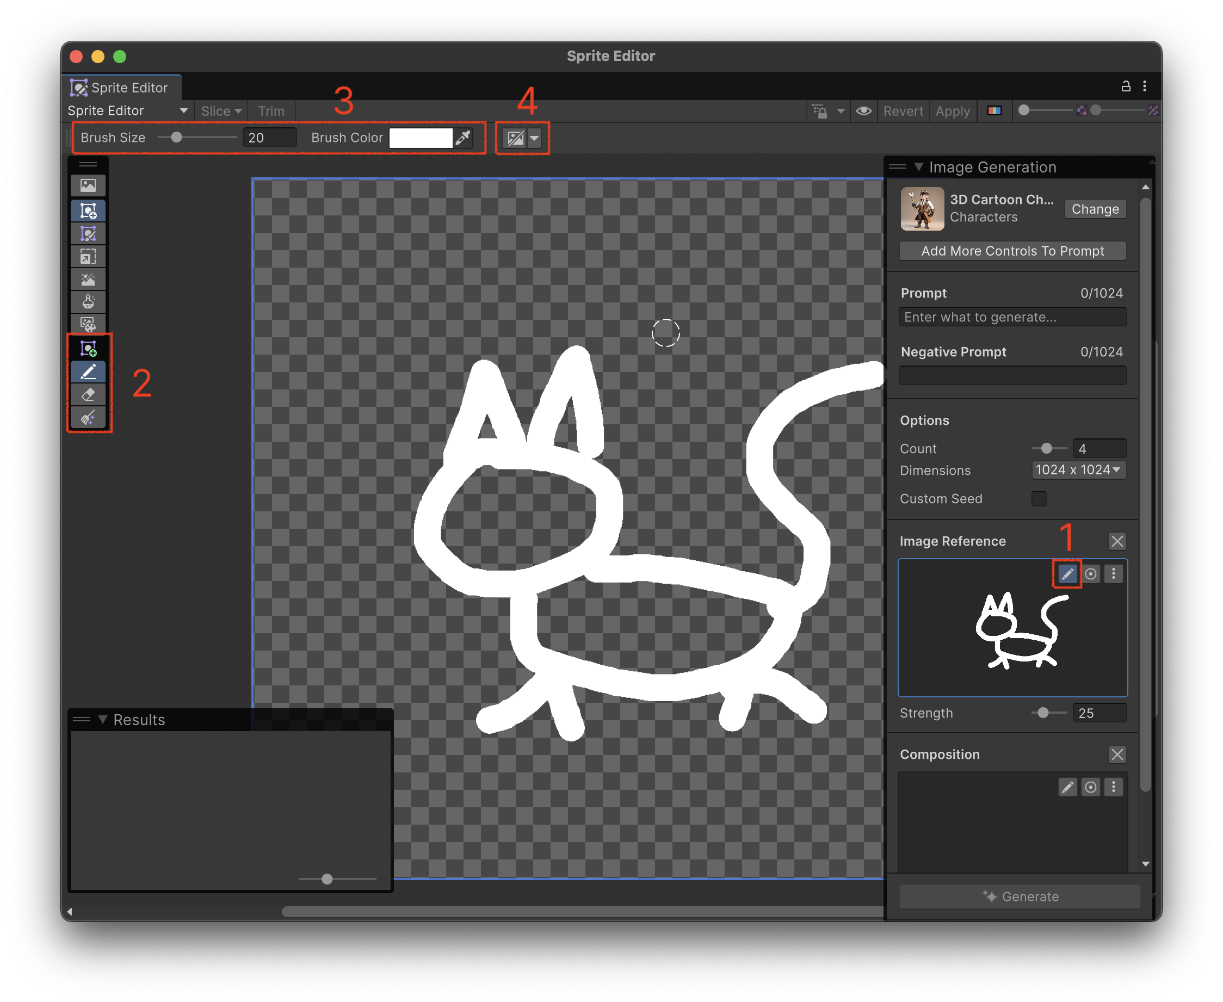Viewport: 1223px width, 1002px height.
Task: Toggle the sprite visibility eye in the toolbar
Action: pyautogui.click(x=863, y=111)
